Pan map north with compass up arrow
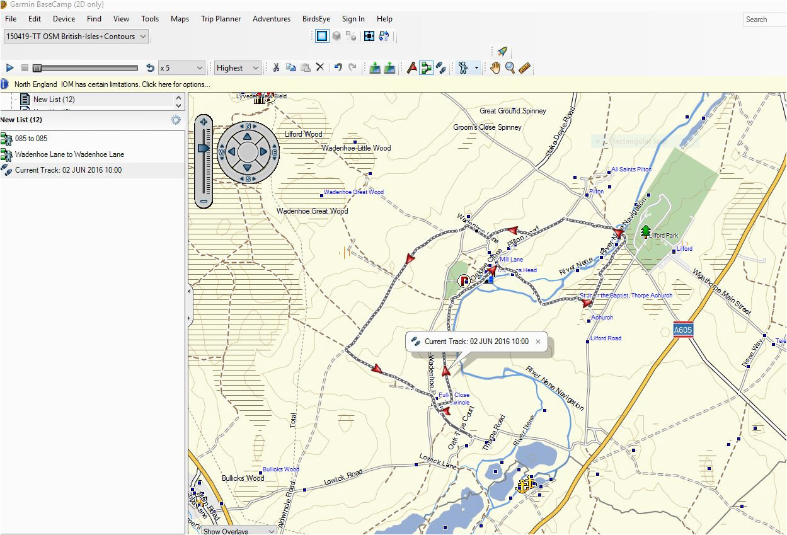Viewport: 787px width, 535px height. pos(248,135)
